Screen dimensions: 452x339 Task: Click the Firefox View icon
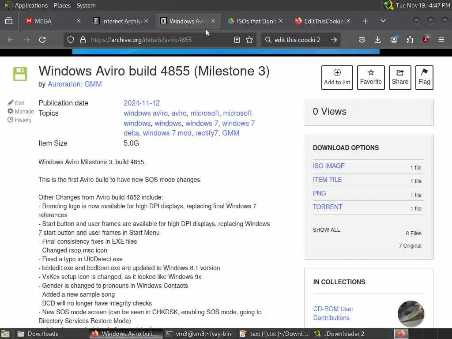9,21
